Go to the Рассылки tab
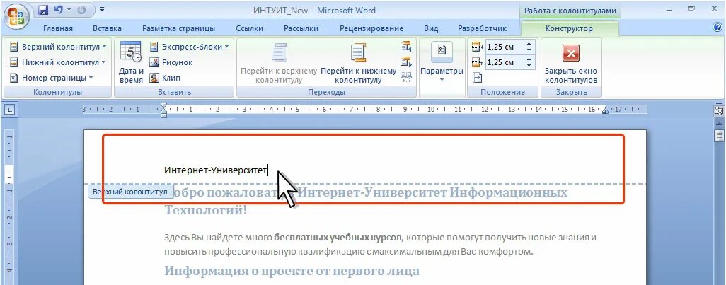This screenshot has width=726, height=285. (x=301, y=28)
